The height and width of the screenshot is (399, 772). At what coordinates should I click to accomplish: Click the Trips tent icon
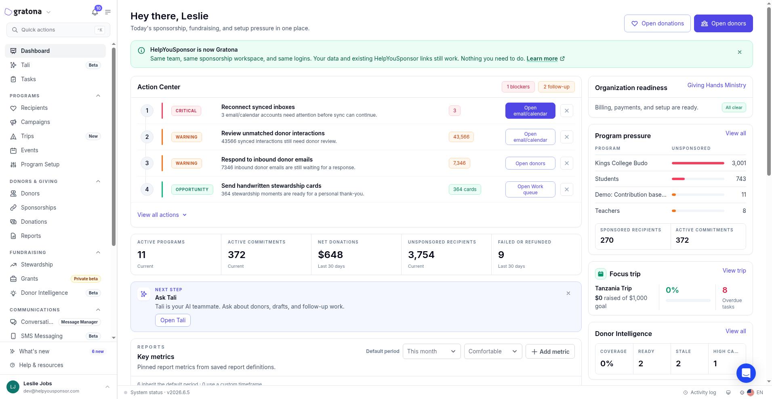tap(13, 136)
